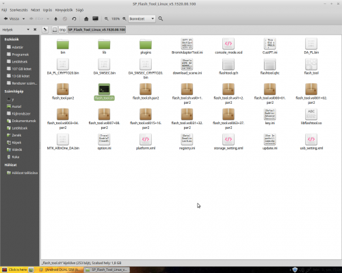Open Dokumentumok in the sidebar
Image resolution: width=342 pixels, height=273 pixels.
tap(21, 121)
